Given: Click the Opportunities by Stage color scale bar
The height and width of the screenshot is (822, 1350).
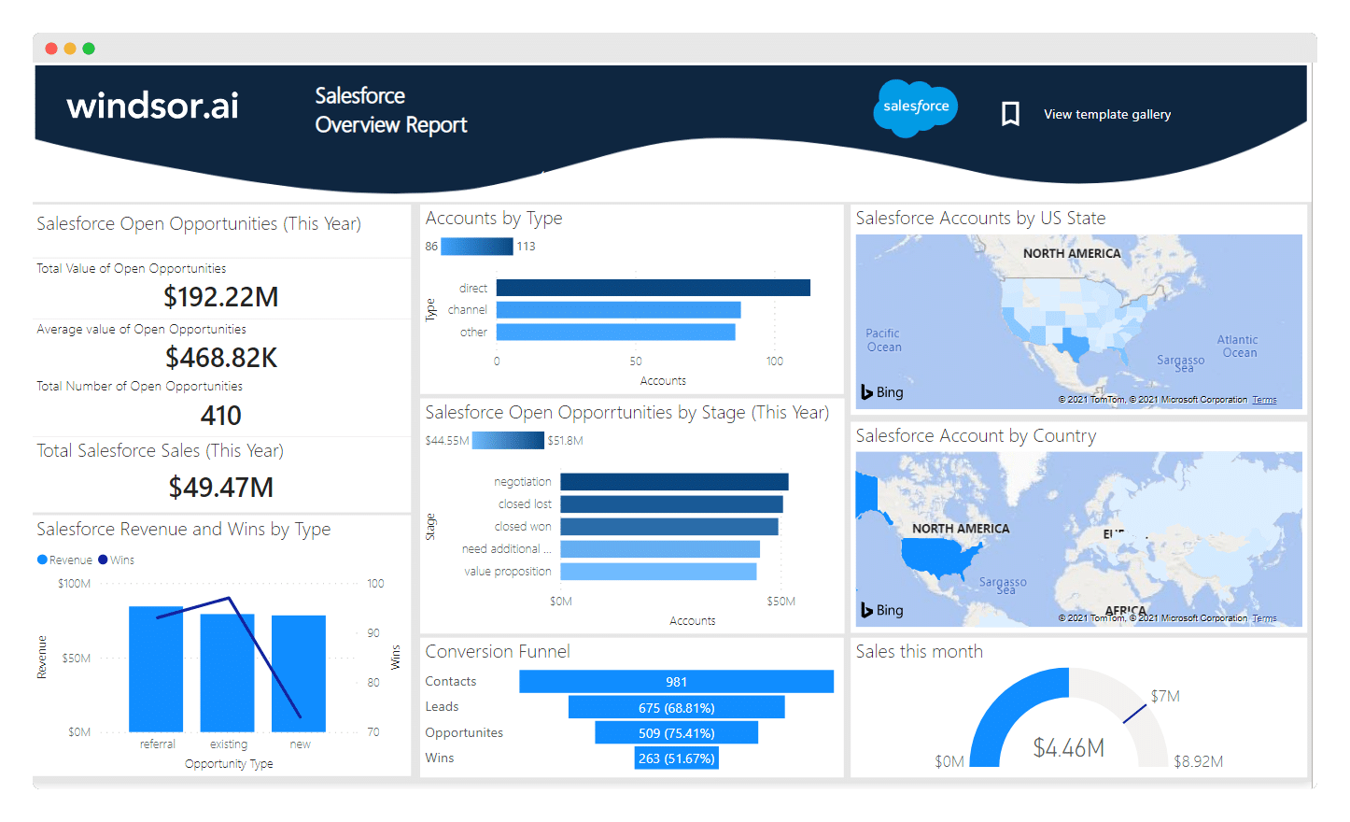Looking at the screenshot, I should [508, 440].
